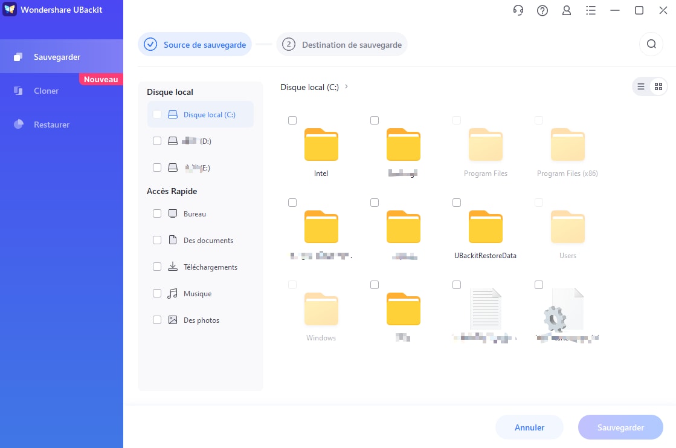The image size is (676, 448).
Task: Switch to list view
Action: [x=641, y=86]
